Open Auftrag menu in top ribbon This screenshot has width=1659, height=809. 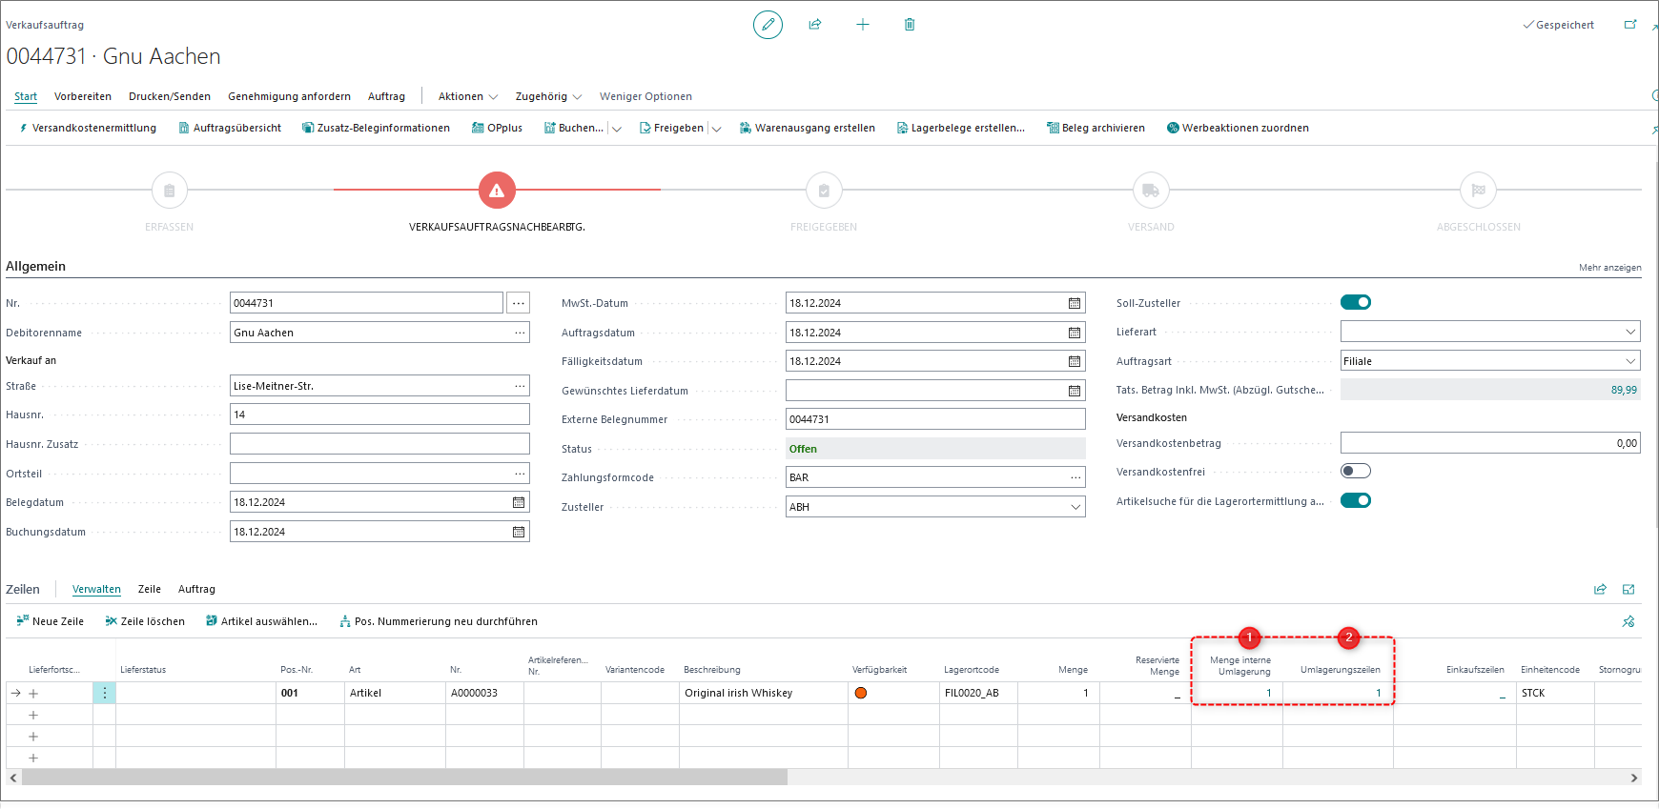386,96
